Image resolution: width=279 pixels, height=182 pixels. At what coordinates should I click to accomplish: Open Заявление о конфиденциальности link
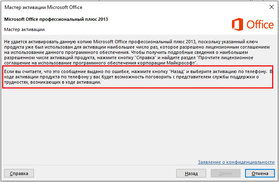[x=236, y=162]
